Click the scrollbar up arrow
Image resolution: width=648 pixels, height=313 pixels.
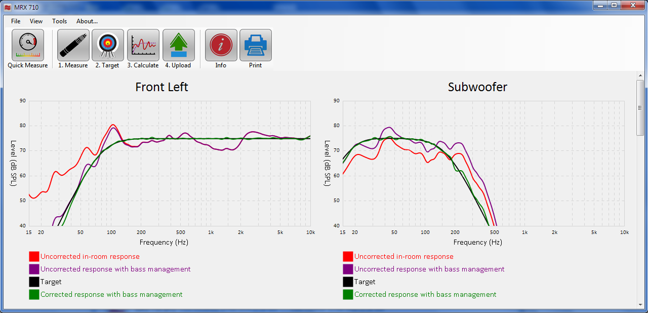[640, 75]
